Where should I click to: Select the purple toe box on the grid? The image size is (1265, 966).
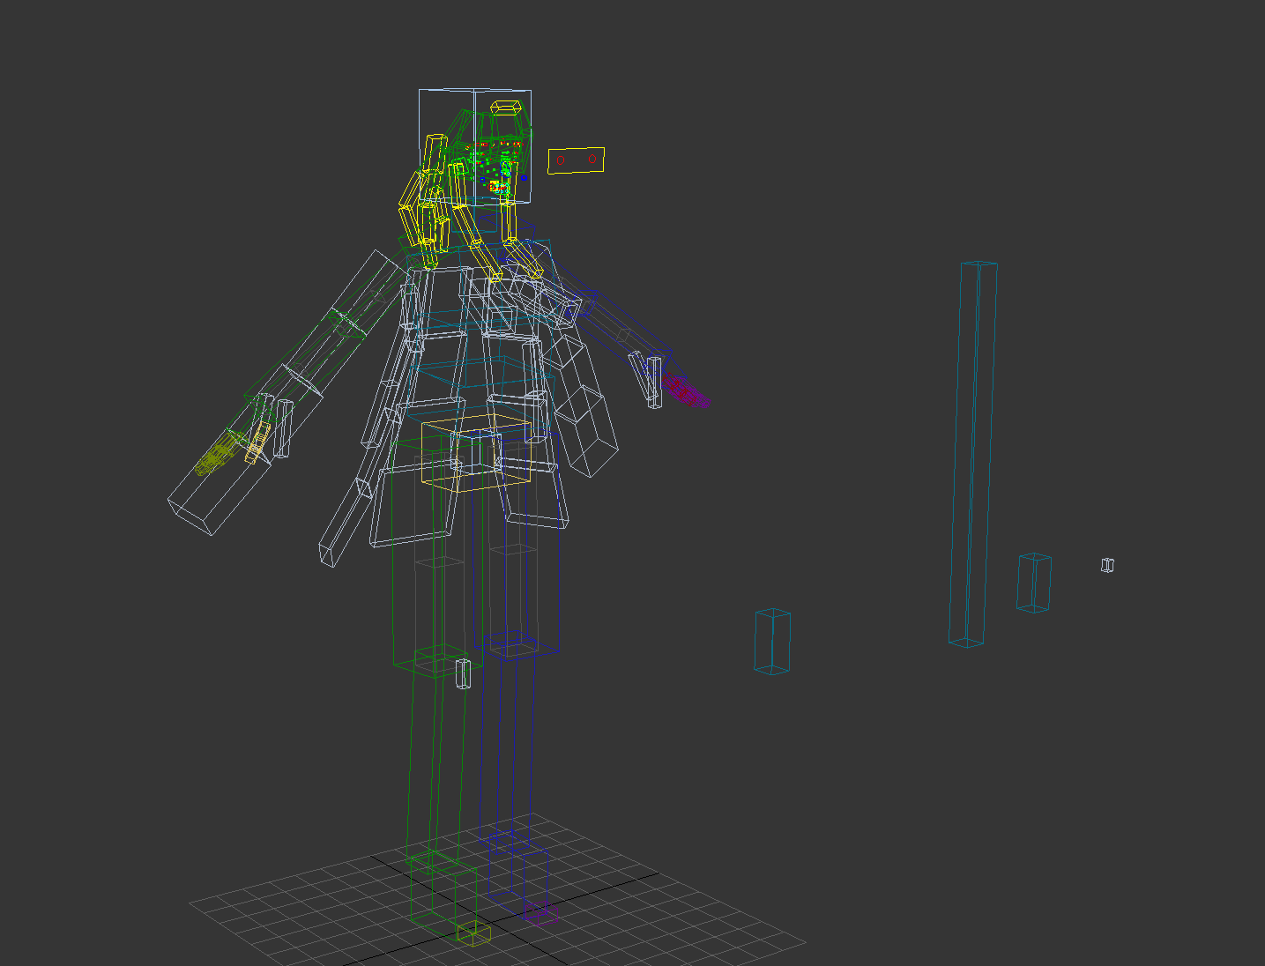(x=541, y=917)
